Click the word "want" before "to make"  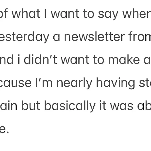click(75, 60)
